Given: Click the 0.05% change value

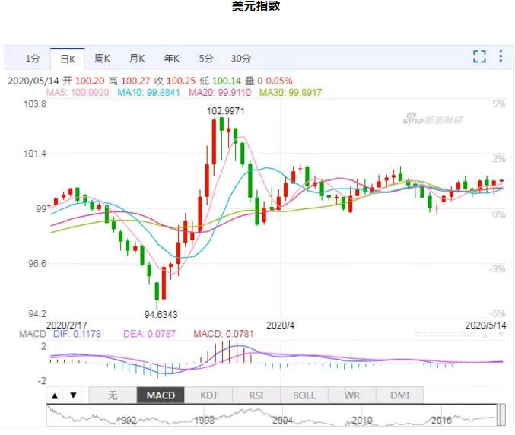Looking at the screenshot, I should tap(279, 81).
